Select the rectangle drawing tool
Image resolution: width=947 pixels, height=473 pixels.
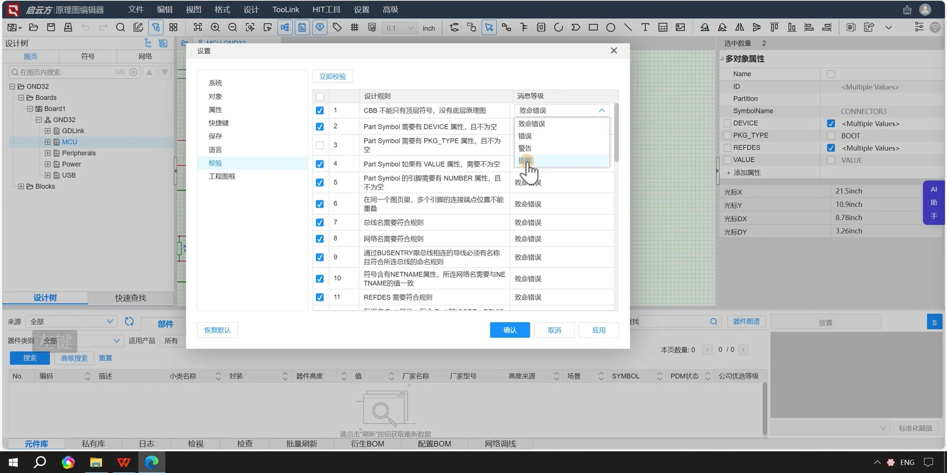coord(593,27)
